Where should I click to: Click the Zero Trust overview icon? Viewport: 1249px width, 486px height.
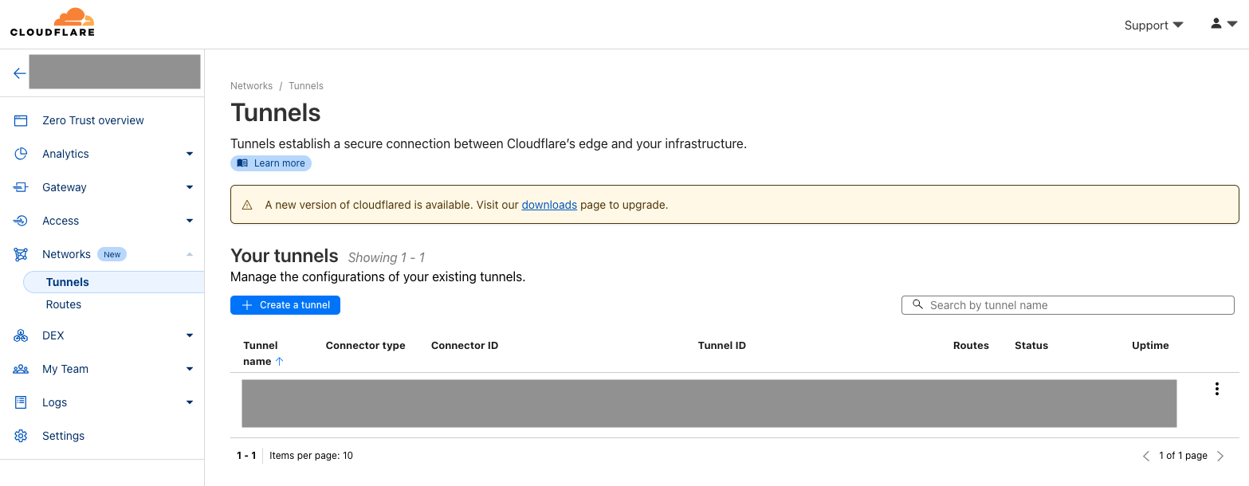coord(21,120)
